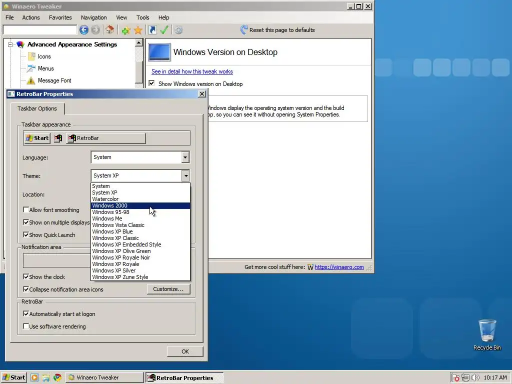Click the Menus tree item icon
Image resolution: width=512 pixels, height=384 pixels.
pyautogui.click(x=31, y=68)
